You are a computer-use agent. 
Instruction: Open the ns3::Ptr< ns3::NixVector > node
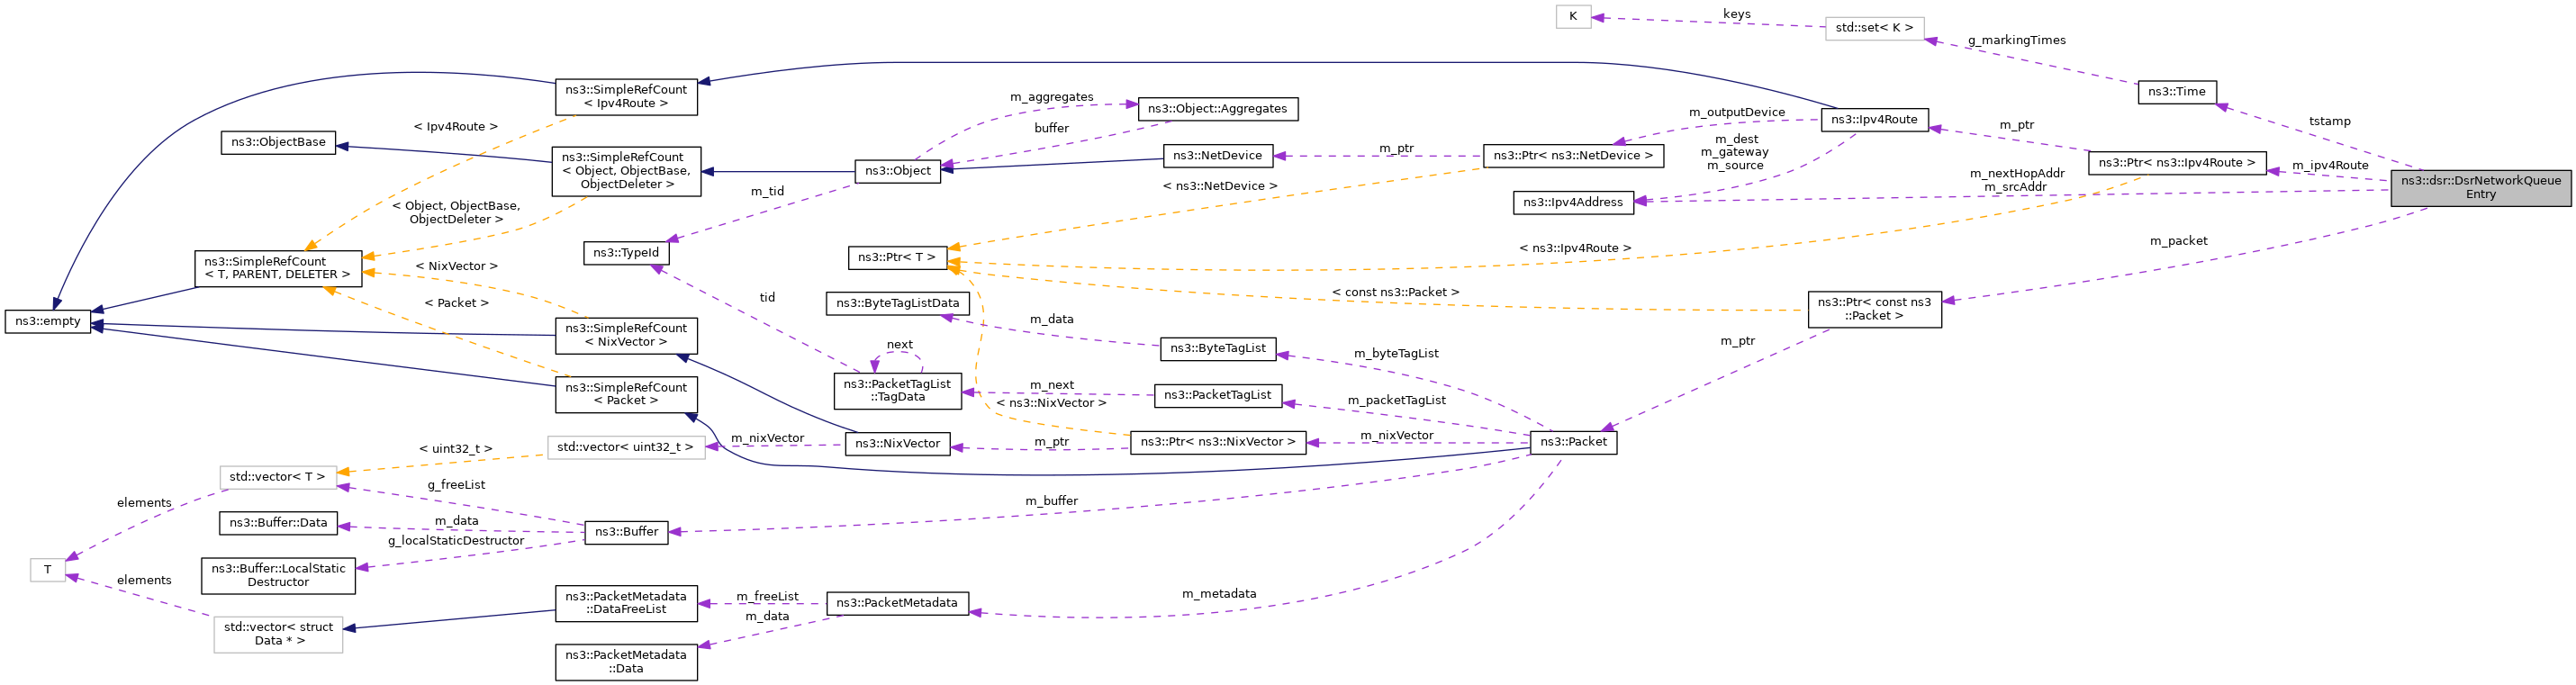pos(1217,442)
